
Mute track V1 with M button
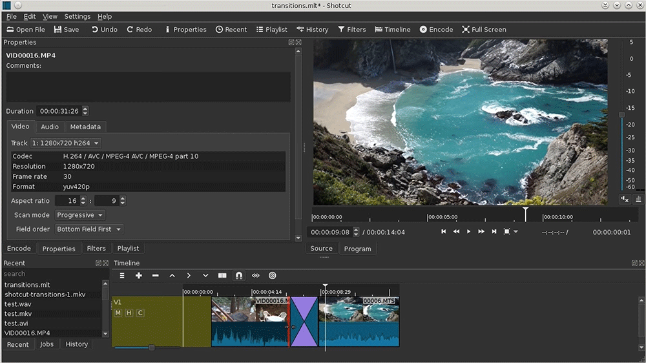[x=118, y=313]
